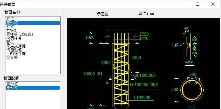Pick the 三轴搅拌桩 entry
Image resolution: width=221 pixels, height=109 pixels.
point(16,54)
